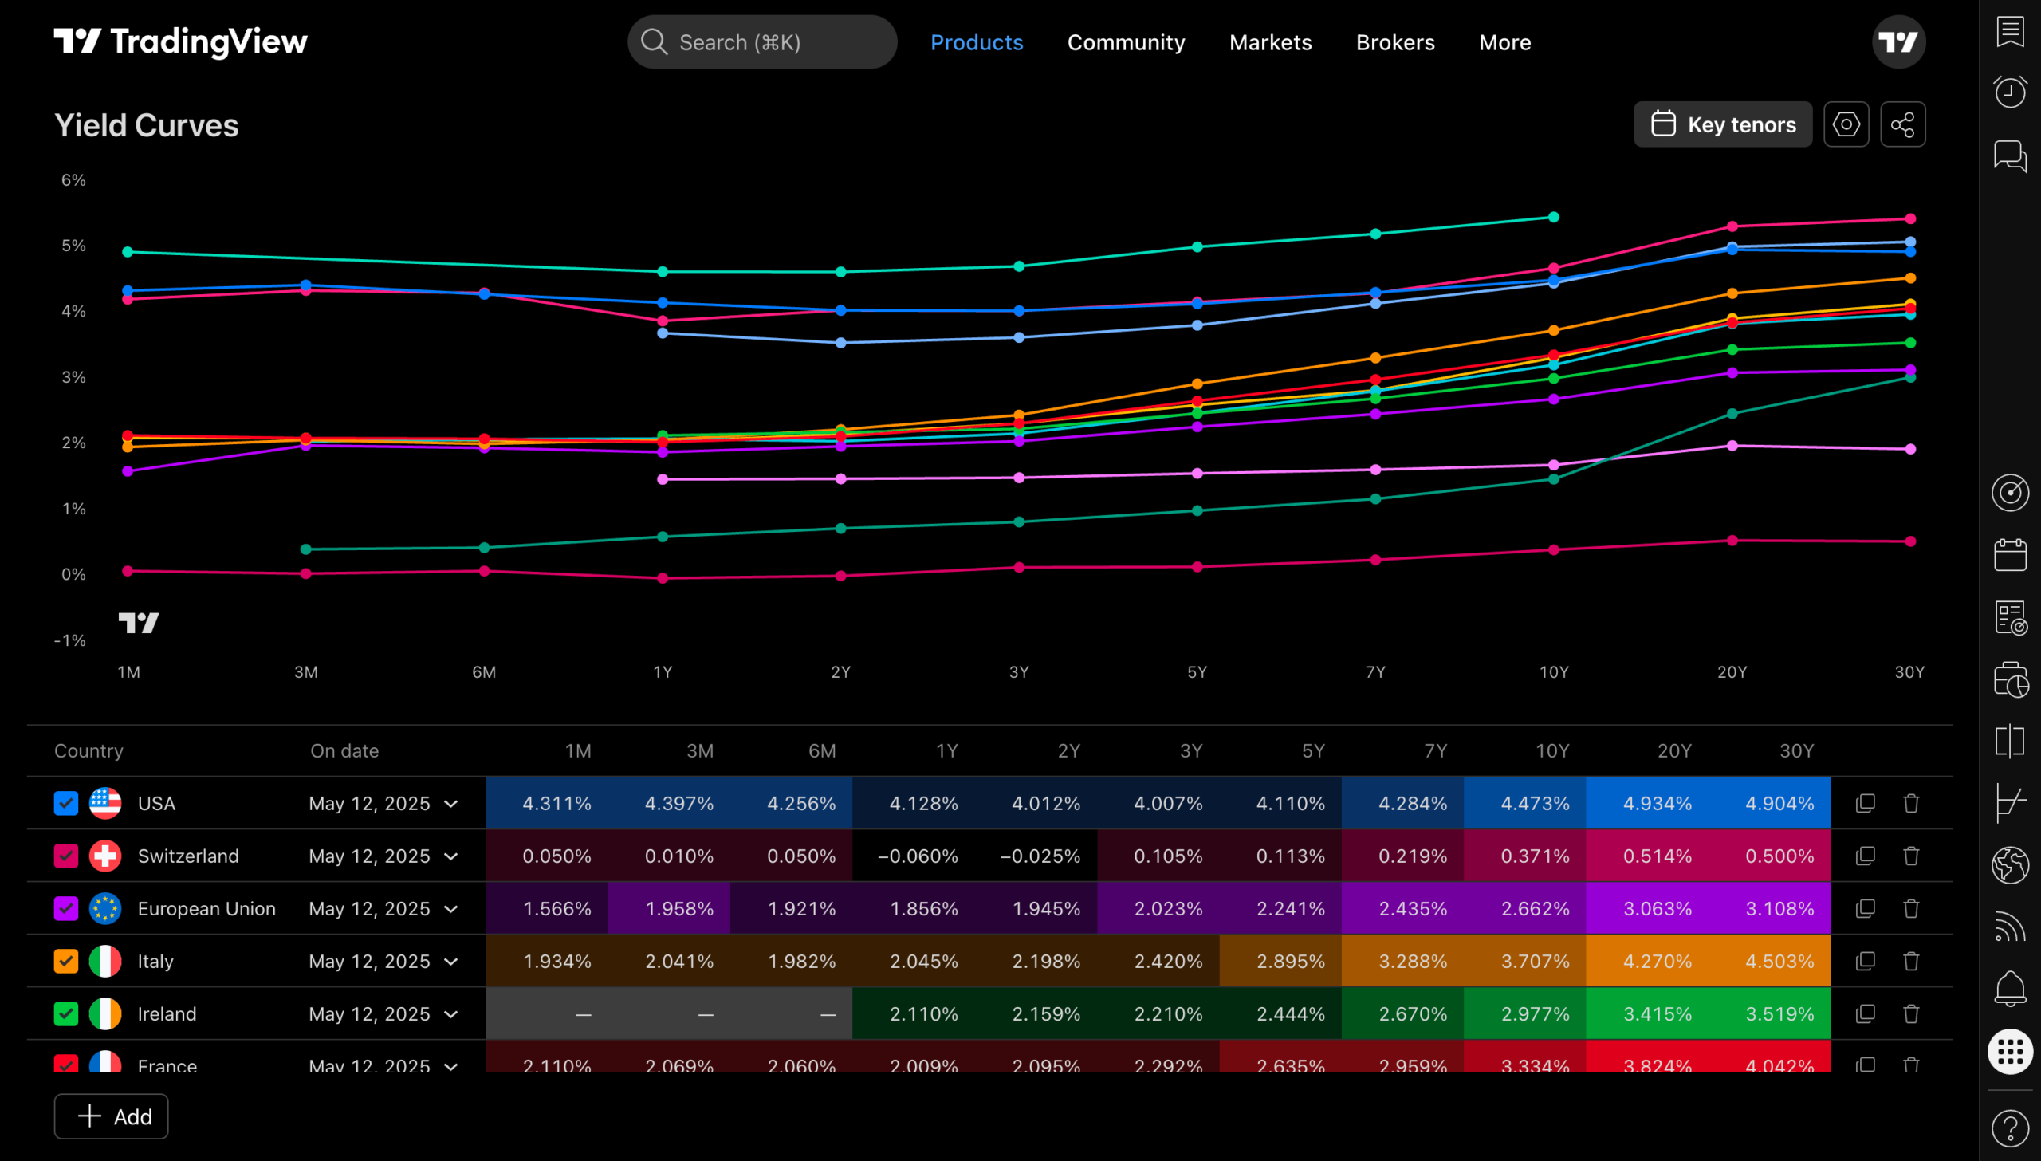Viewport: 2041px width, 1161px height.
Task: Toggle the European Union checkbox
Action: pyautogui.click(x=66, y=908)
